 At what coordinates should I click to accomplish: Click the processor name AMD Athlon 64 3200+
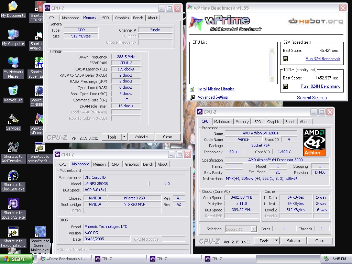(x=261, y=133)
